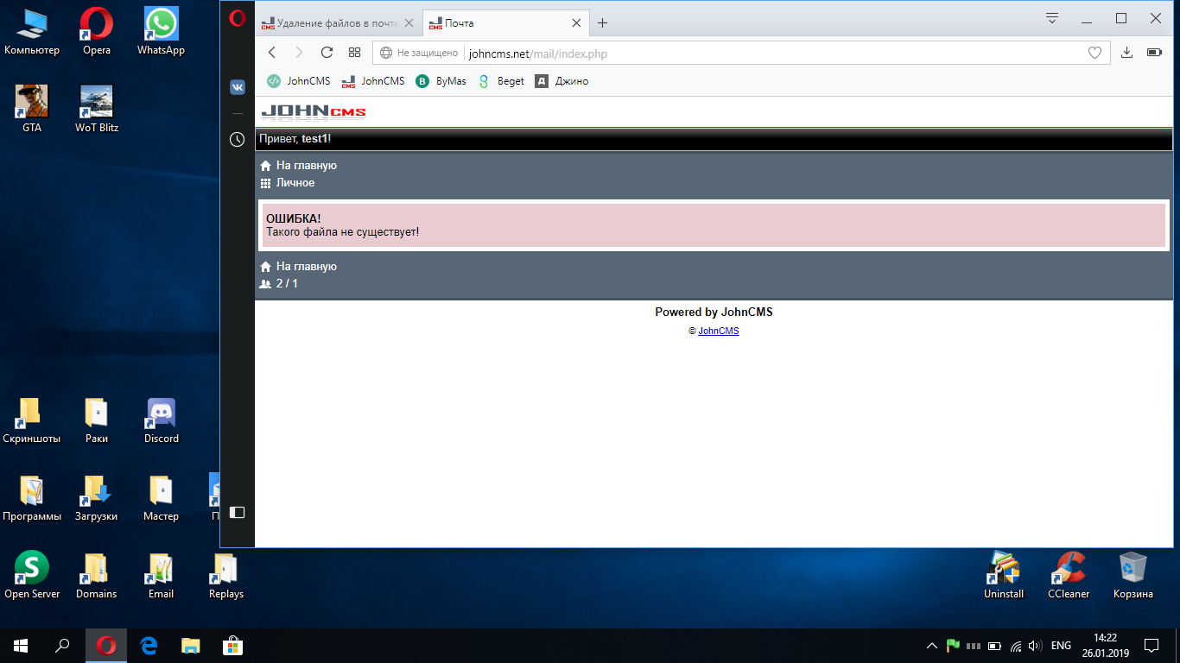1180x663 pixels.
Task: Open the Opera downloads panel
Action: click(1126, 53)
